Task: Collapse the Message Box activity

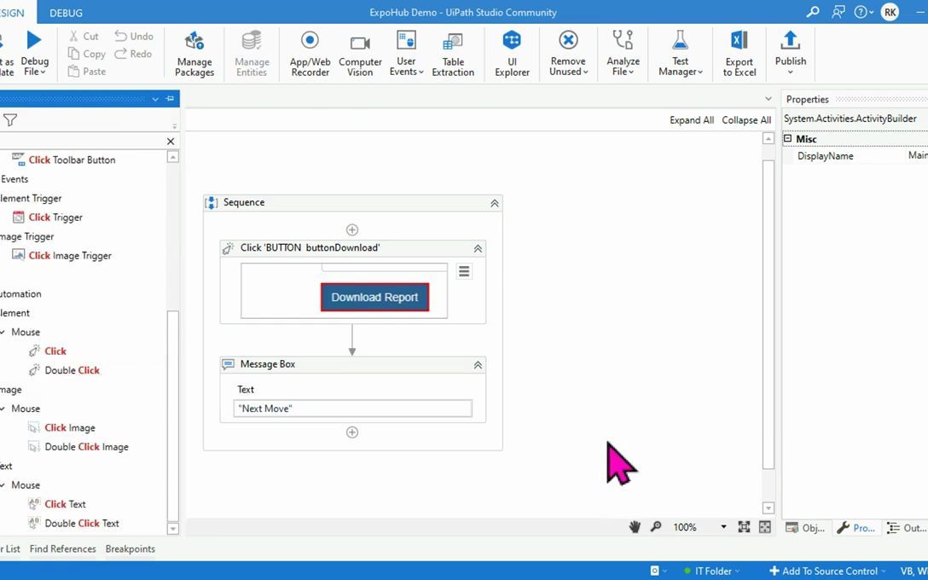Action: coord(478,365)
